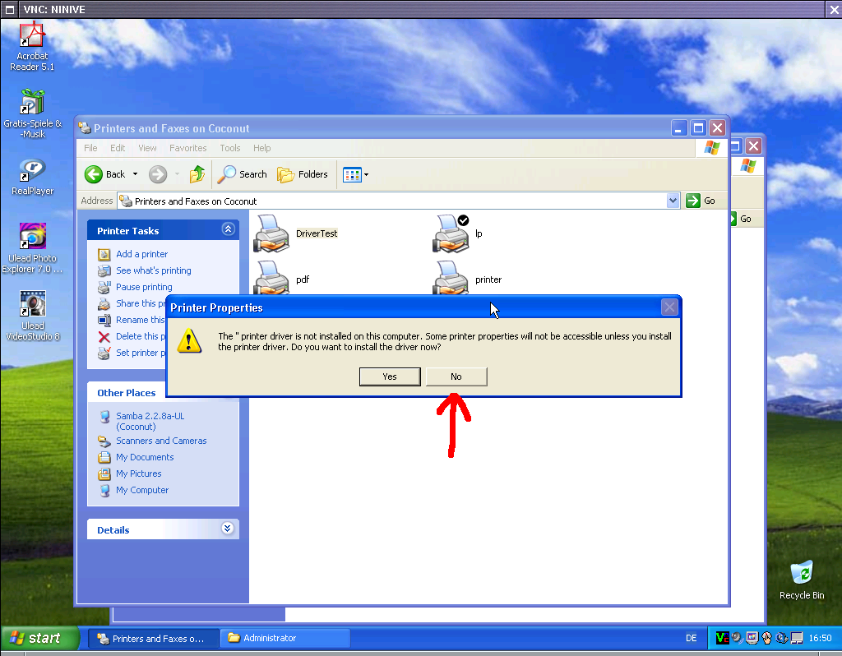
Task: Open the Acrobat Reader 5.1 desktop shortcut
Action: (31, 37)
